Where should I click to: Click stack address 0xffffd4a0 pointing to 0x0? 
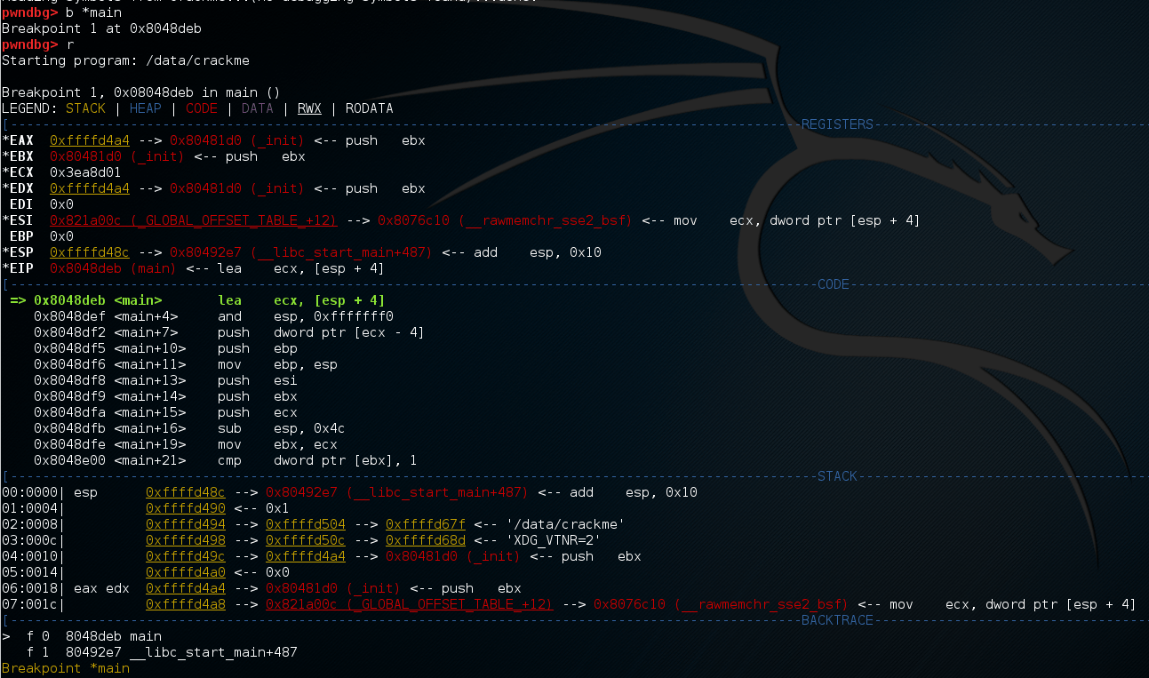(x=185, y=572)
